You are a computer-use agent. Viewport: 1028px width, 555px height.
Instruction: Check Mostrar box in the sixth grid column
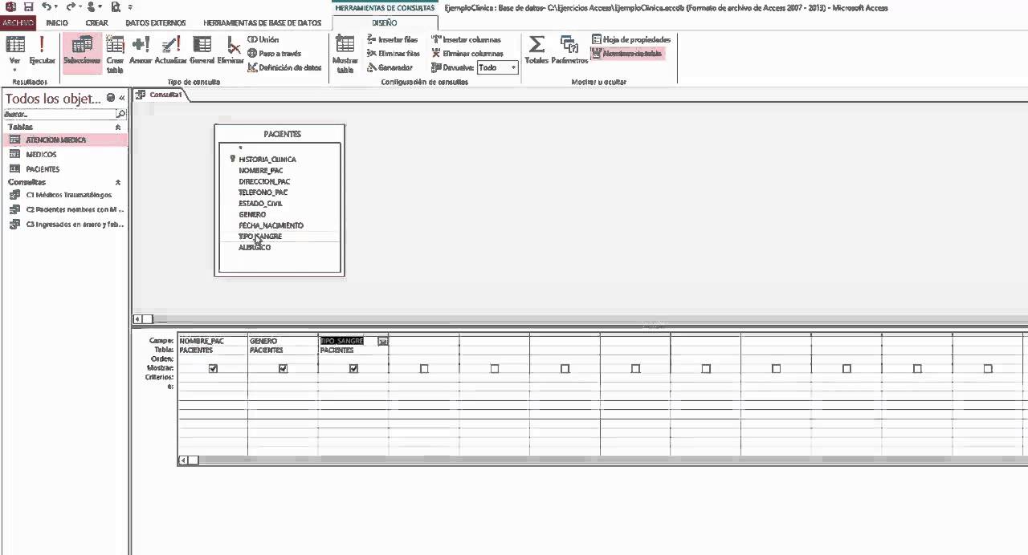click(x=565, y=369)
